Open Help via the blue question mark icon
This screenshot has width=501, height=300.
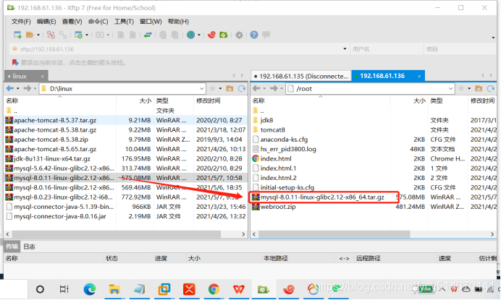[254, 35]
